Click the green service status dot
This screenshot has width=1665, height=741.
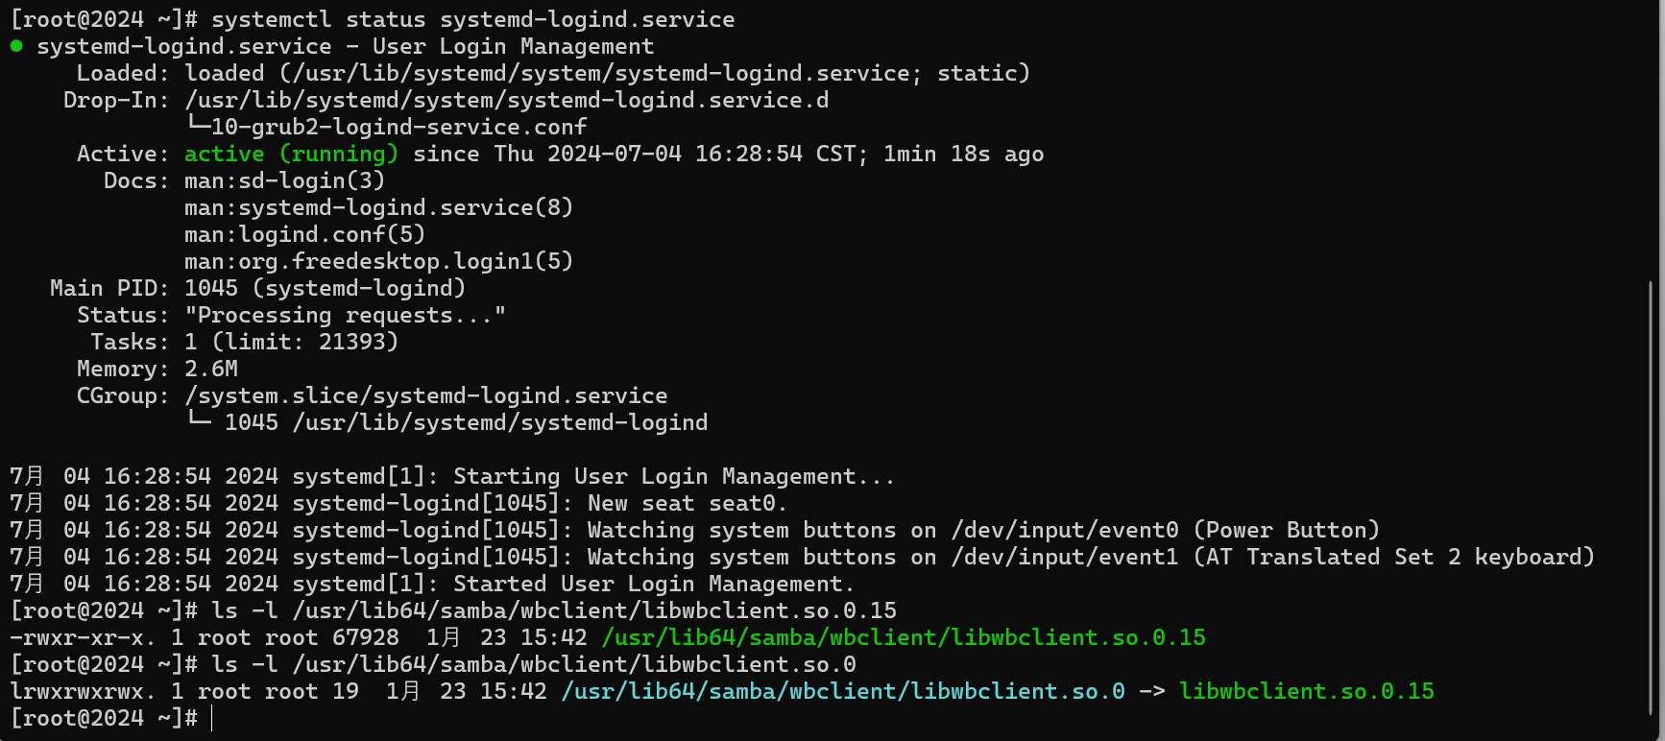coord(16,46)
